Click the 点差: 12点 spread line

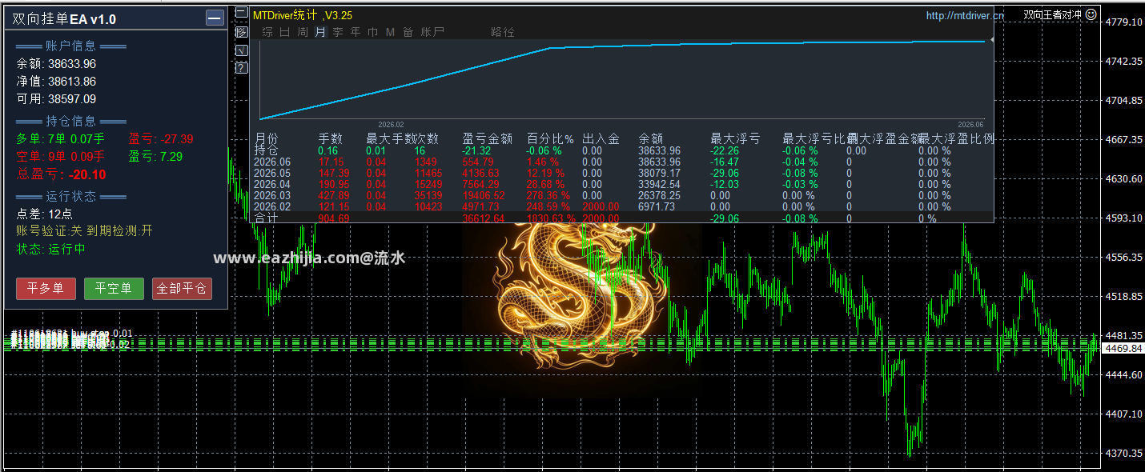(x=45, y=214)
